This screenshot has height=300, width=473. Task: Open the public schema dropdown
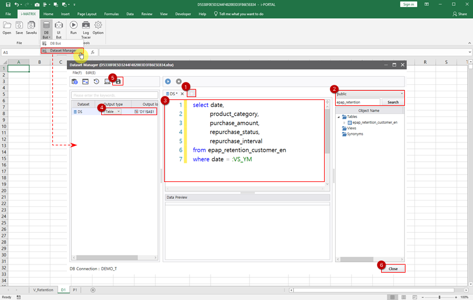[369, 94]
